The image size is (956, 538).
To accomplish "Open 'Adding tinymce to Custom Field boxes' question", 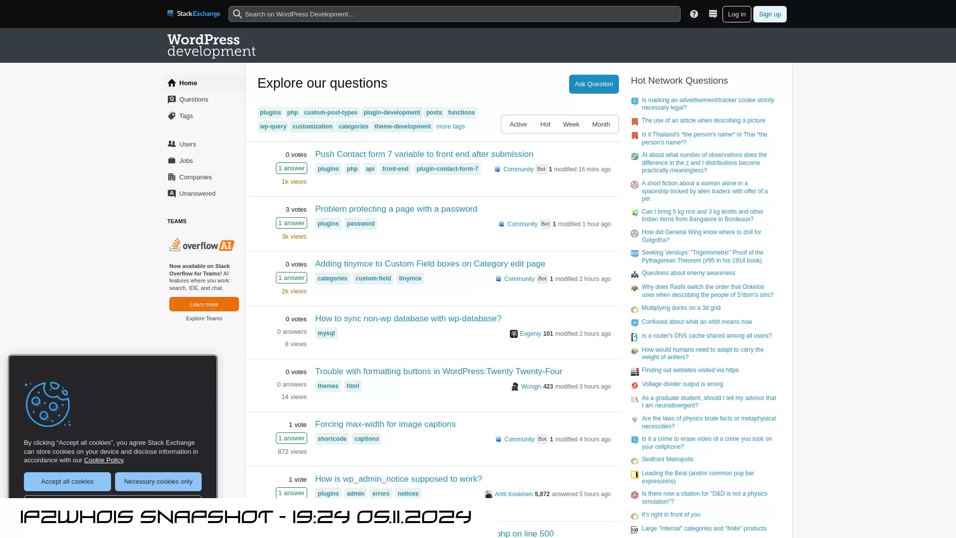I will point(430,264).
